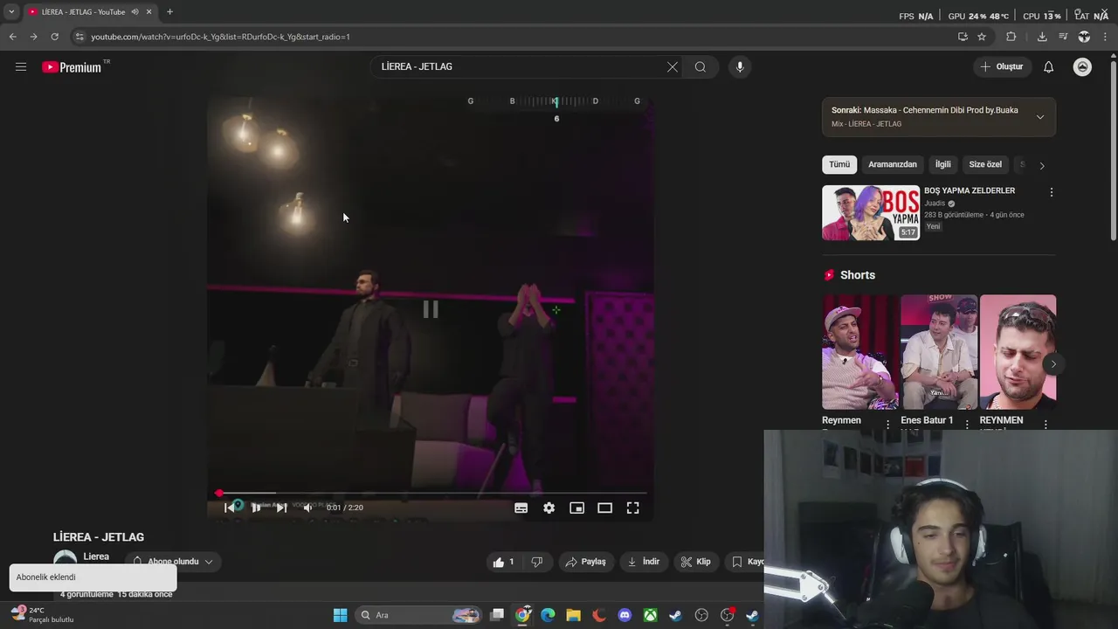Open the Chrome extensions puzzle icon
Image resolution: width=1118 pixels, height=629 pixels.
point(1011,37)
